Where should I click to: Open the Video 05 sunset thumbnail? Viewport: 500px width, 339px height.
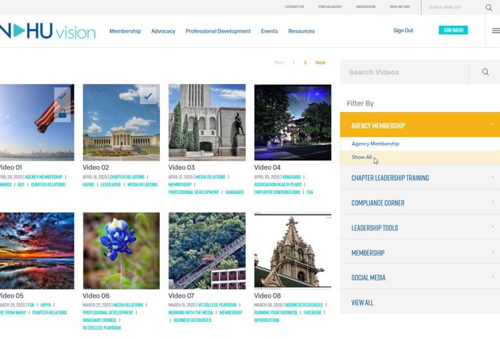[x=37, y=251]
